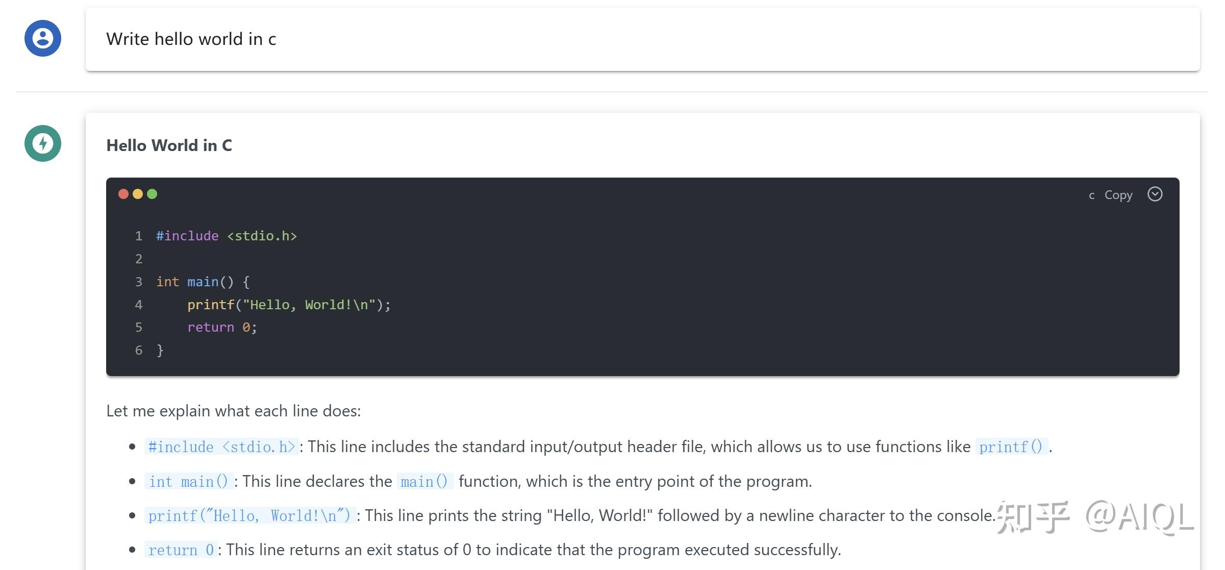Click the inline 'int main()' code tag
Screen dimensions: 1225x570
[188, 481]
